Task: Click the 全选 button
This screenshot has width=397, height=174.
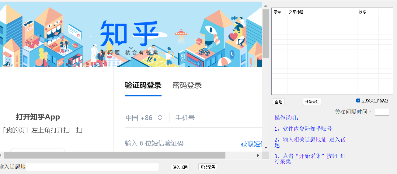Action: pos(278,102)
